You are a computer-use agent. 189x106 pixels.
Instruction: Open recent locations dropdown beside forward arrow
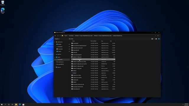[60, 36]
